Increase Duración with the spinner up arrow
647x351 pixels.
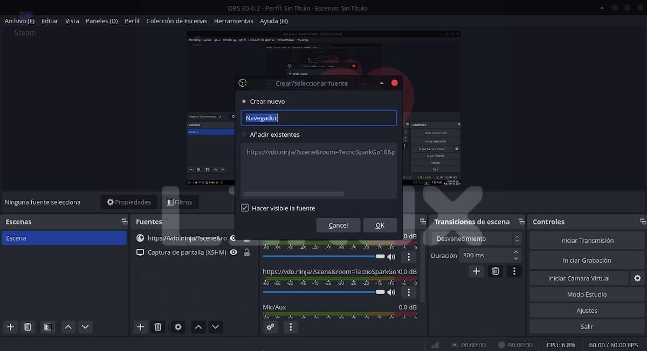pos(516,252)
